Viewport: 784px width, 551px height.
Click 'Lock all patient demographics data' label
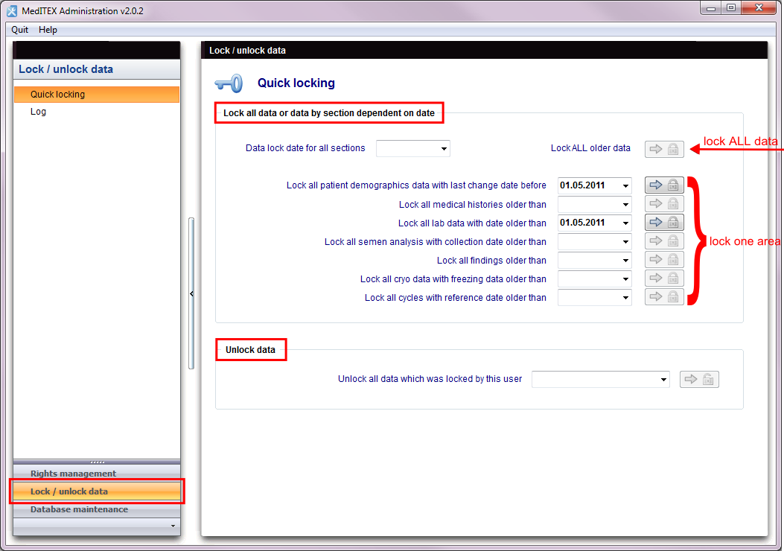coord(416,185)
